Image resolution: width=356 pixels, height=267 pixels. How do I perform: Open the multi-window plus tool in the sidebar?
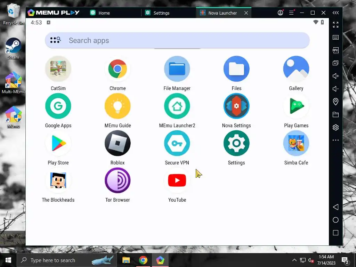[335, 63]
